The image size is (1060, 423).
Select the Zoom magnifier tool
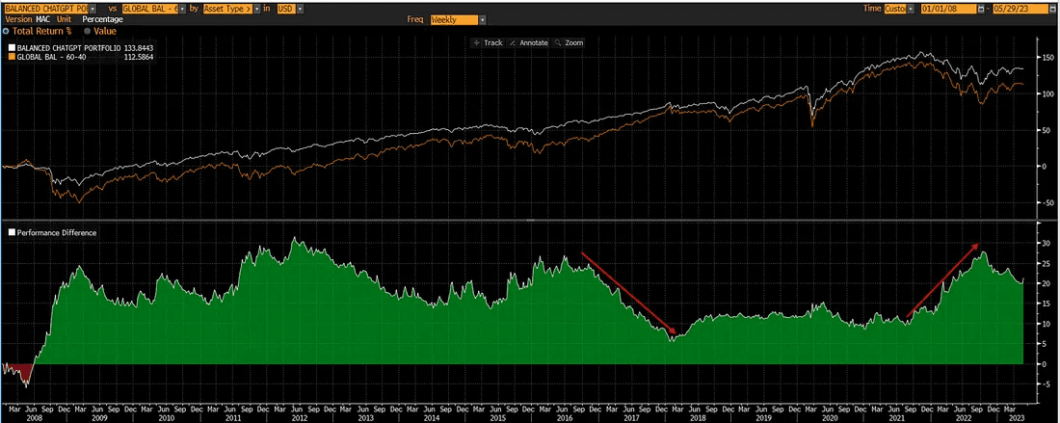[569, 42]
